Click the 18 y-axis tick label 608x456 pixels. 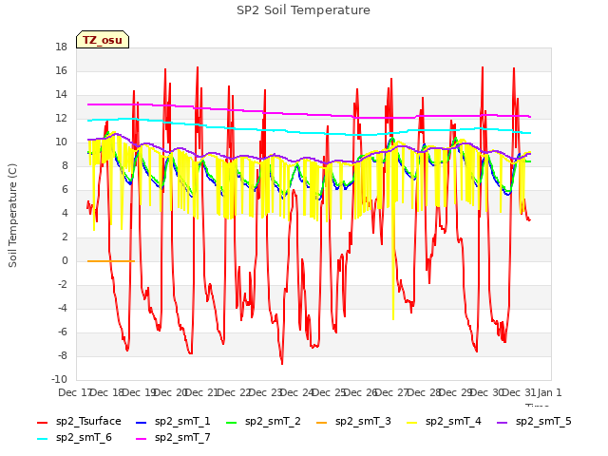tap(61, 47)
